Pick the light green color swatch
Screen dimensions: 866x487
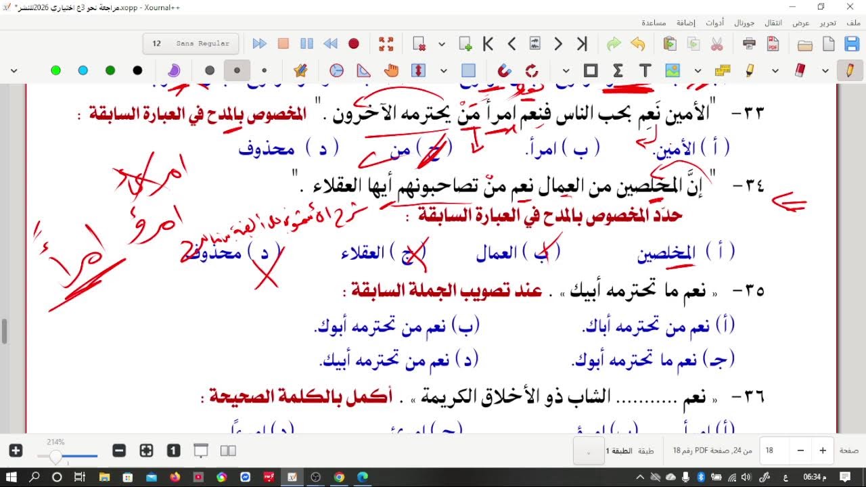click(55, 70)
